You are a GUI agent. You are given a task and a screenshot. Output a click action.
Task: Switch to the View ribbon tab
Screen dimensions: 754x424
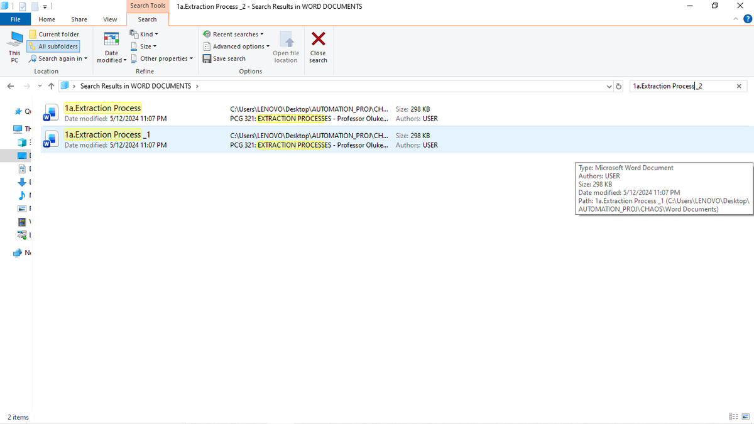coord(110,19)
